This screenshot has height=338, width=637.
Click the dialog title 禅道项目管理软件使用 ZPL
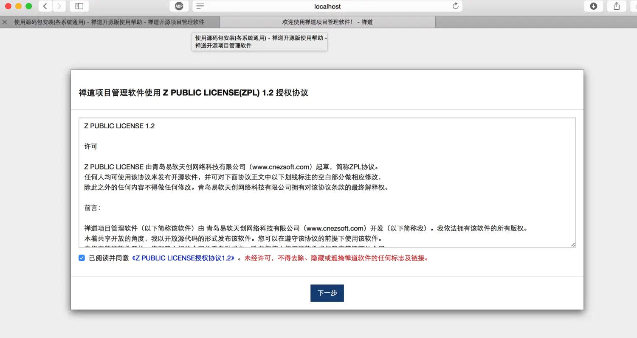tap(194, 93)
